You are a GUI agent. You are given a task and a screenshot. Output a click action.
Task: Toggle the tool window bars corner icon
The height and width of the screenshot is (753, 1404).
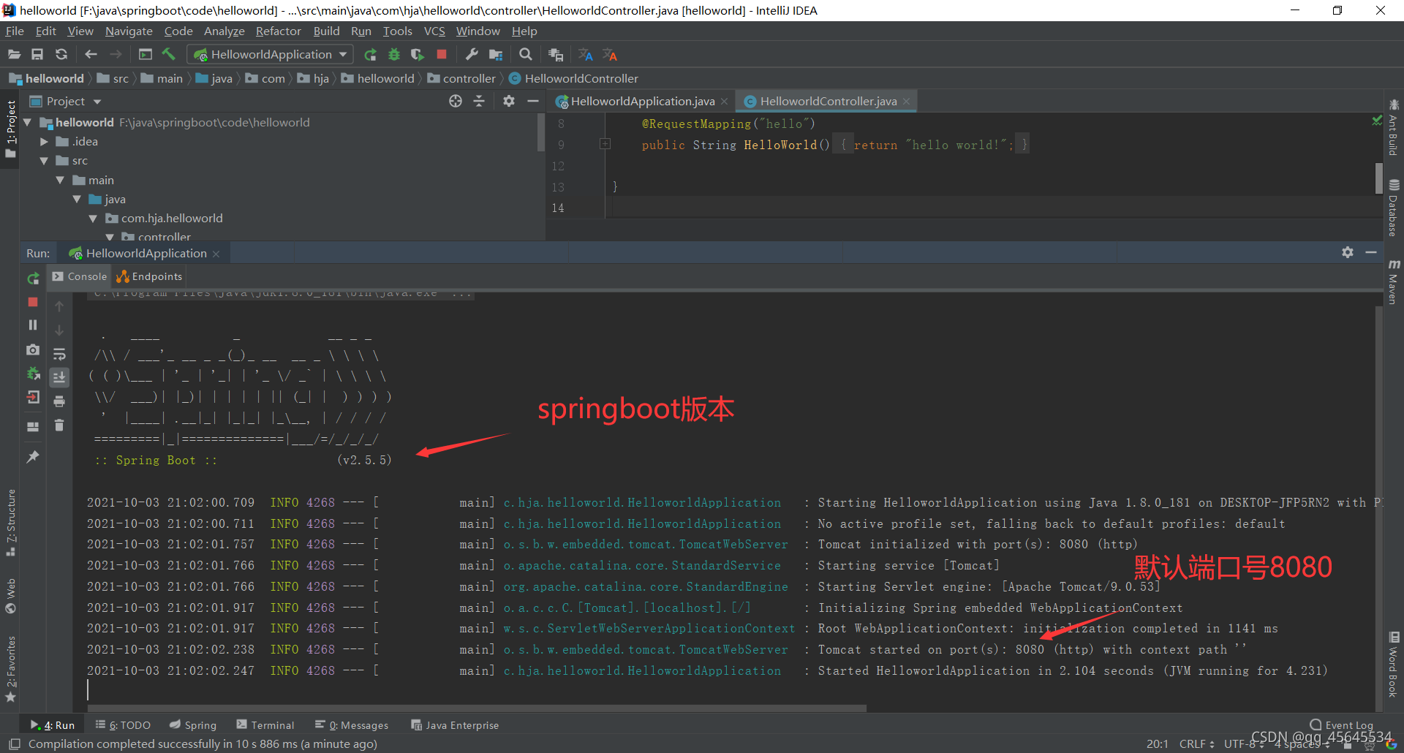pos(15,743)
